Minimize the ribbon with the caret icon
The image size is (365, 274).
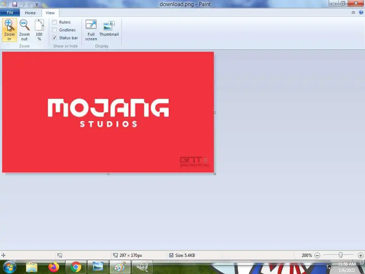(x=353, y=12)
